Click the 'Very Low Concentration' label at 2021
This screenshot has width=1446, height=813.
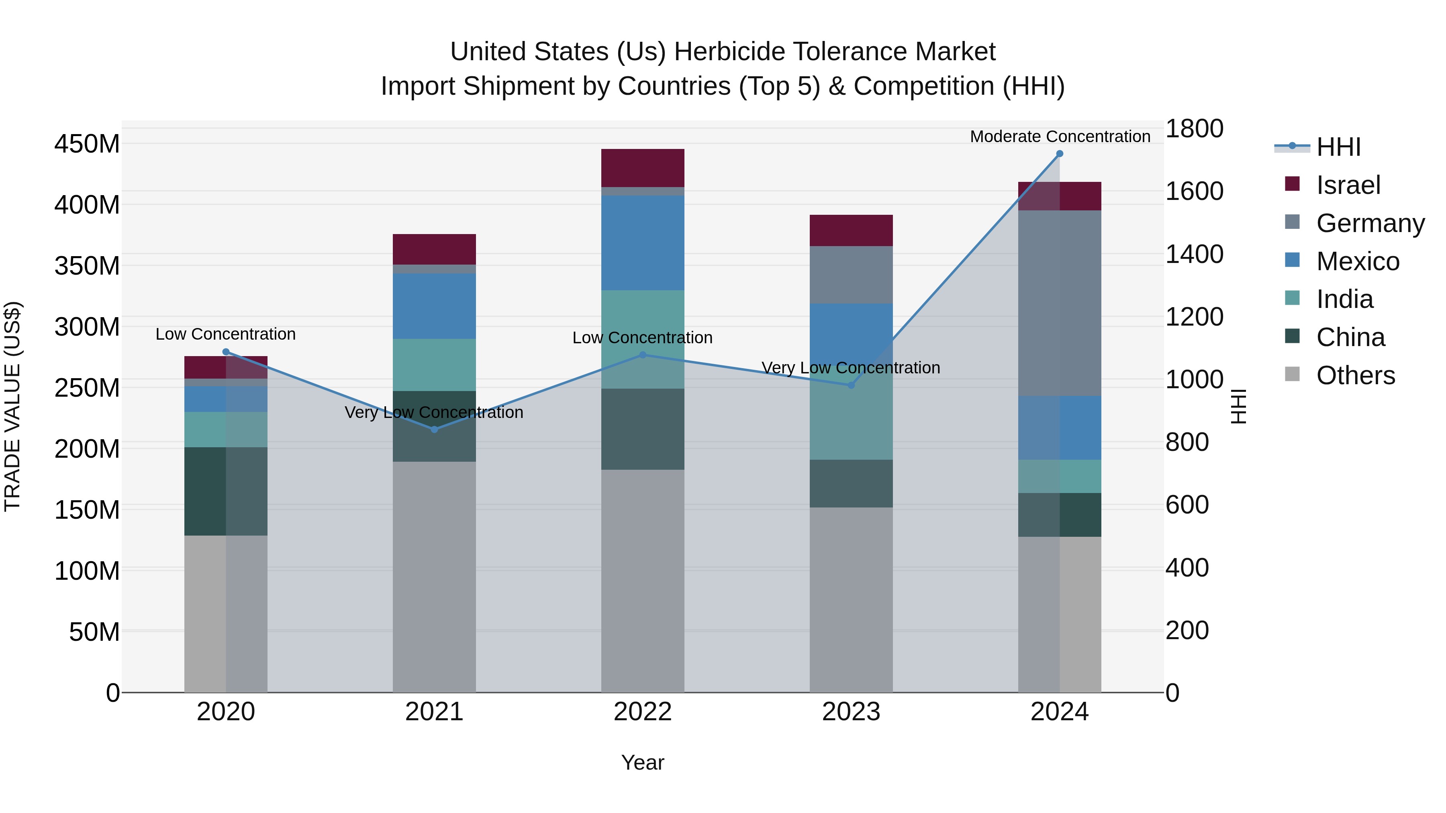click(434, 412)
